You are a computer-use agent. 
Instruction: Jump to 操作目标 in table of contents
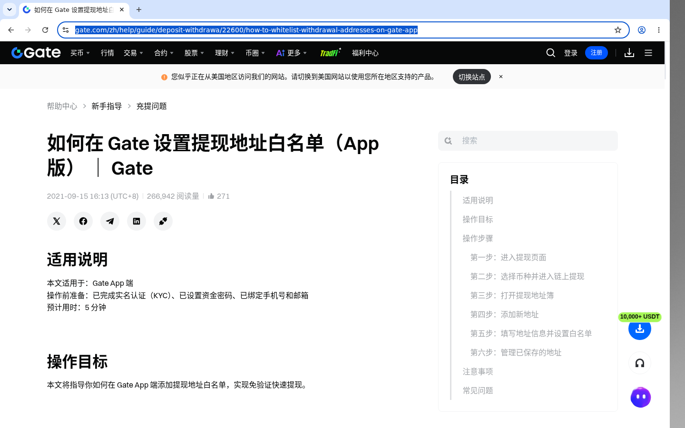point(478,219)
